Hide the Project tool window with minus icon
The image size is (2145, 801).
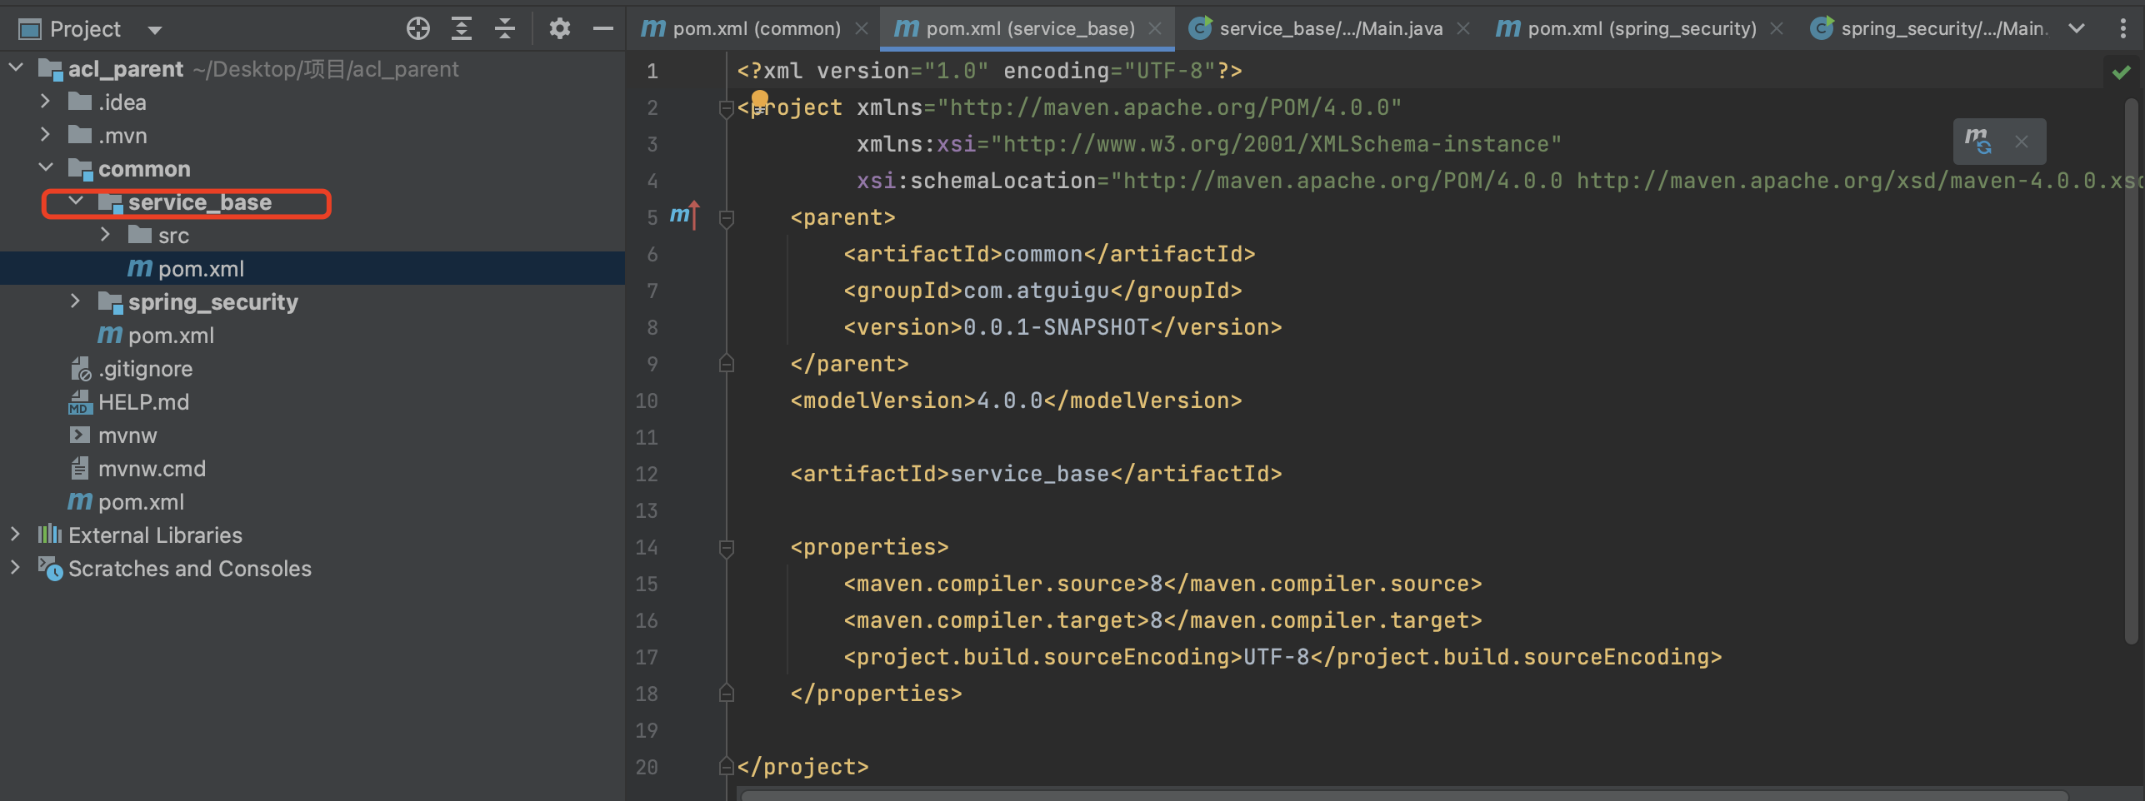point(602,29)
